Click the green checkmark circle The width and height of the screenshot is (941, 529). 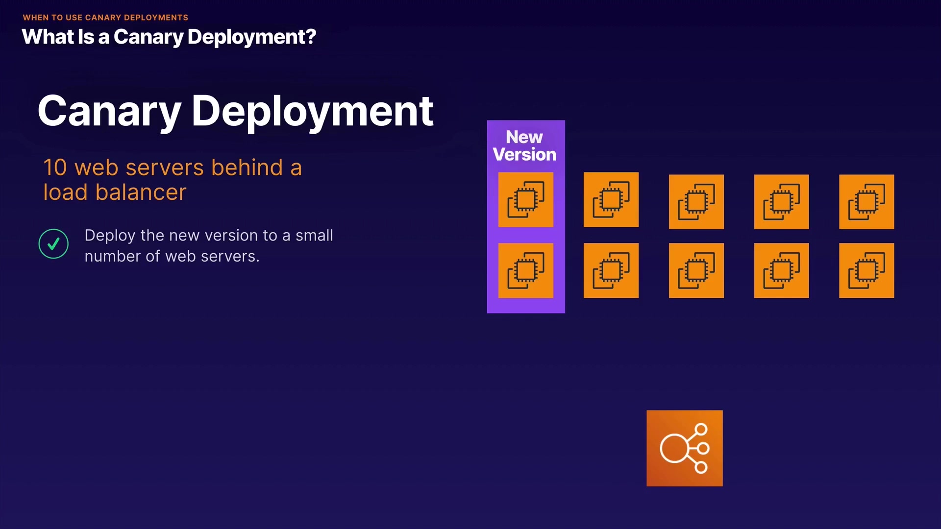[x=53, y=244]
